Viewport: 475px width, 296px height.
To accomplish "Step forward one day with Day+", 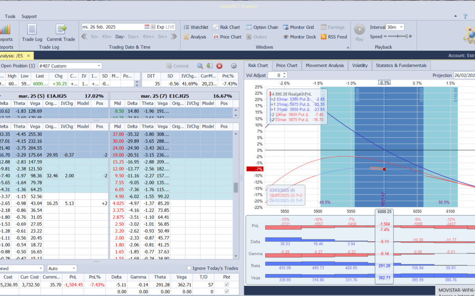I will click(133, 36).
